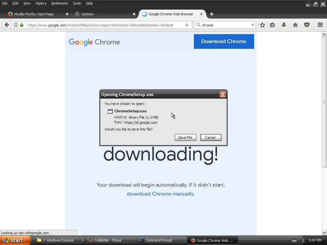Go to Firefox Home icon
Image resolution: width=327 pixels, height=245 pixels.
[x=295, y=25]
